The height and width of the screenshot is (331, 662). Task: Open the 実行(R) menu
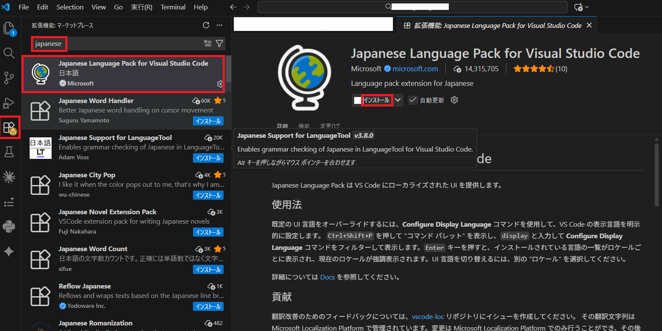point(141,7)
